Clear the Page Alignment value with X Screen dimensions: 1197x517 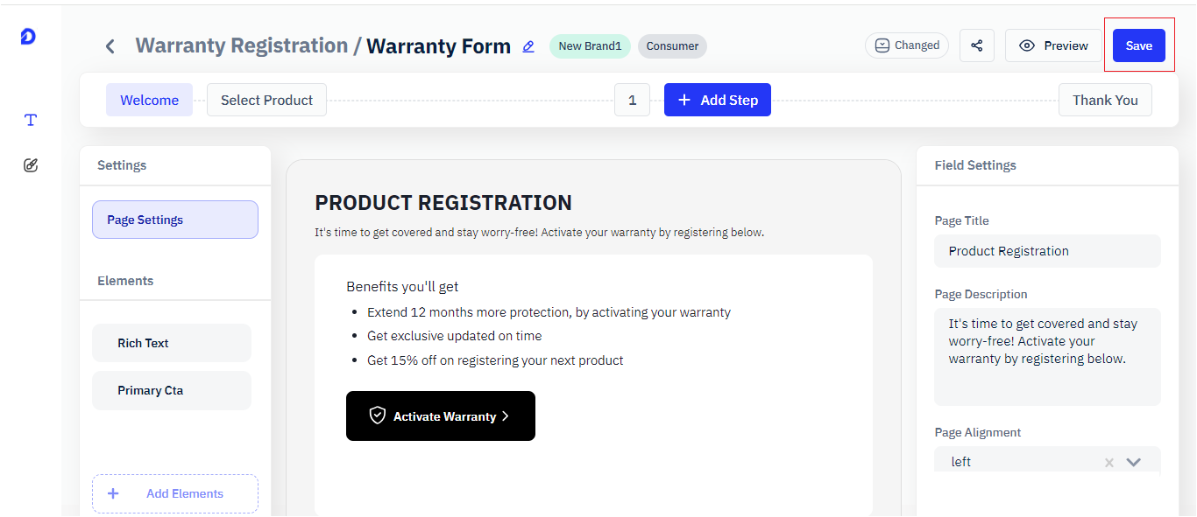tap(1109, 463)
